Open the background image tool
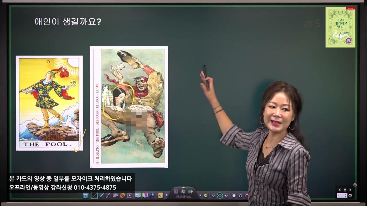This screenshot has height=206, width=367. click(138, 195)
